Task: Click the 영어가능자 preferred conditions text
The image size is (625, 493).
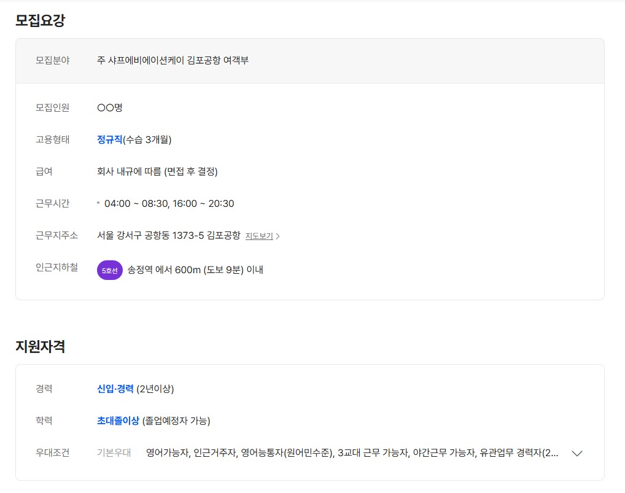Action: (167, 453)
